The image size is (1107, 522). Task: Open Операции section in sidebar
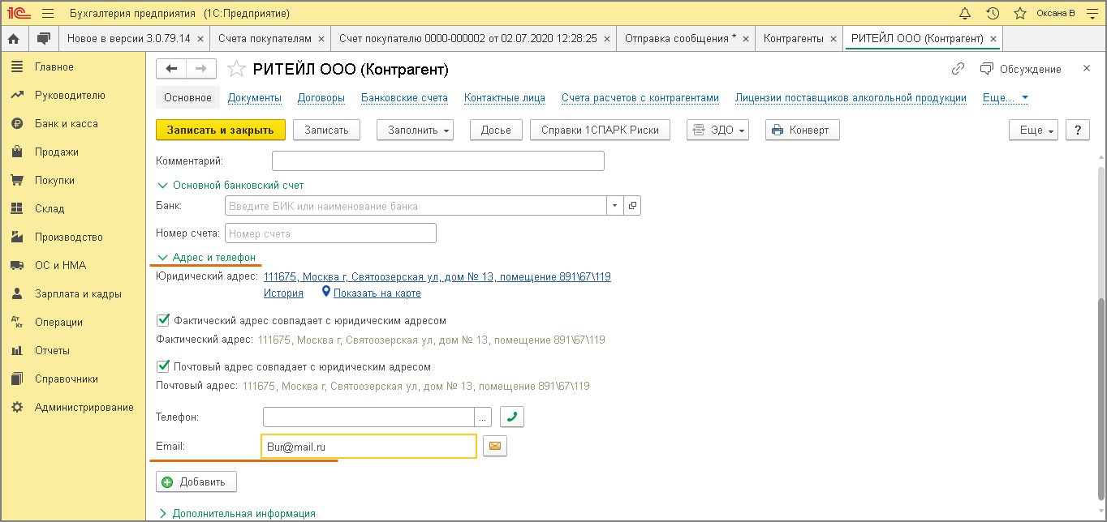tap(58, 322)
